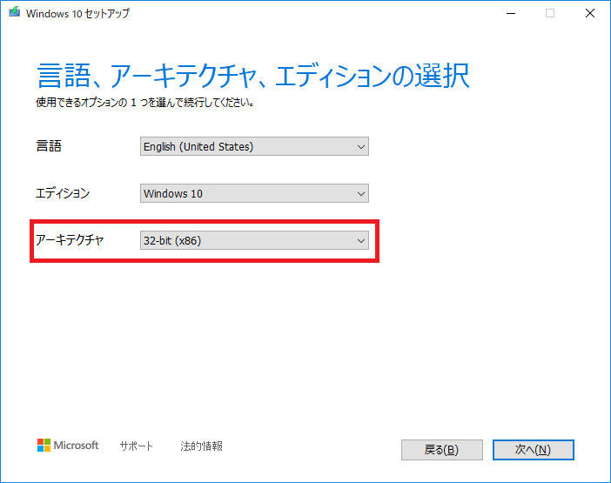
Task: Click the heading 言語、アーキテクチャ、エディションの選択
Action: (253, 75)
